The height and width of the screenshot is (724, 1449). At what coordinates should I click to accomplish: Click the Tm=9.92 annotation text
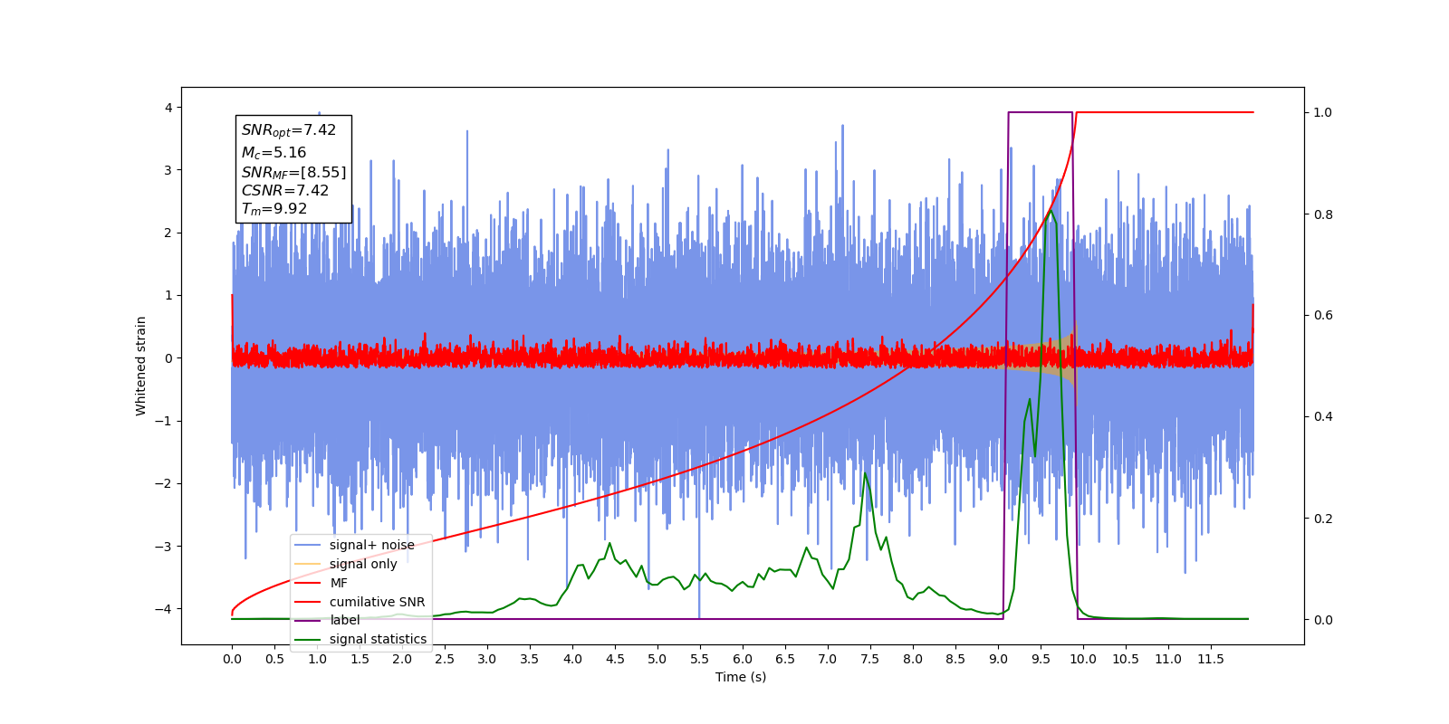click(x=274, y=209)
